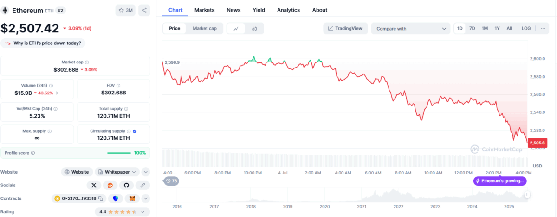Open the TradingView chart button

coord(346,28)
